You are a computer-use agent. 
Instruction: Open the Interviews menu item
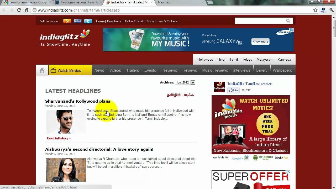point(242,70)
